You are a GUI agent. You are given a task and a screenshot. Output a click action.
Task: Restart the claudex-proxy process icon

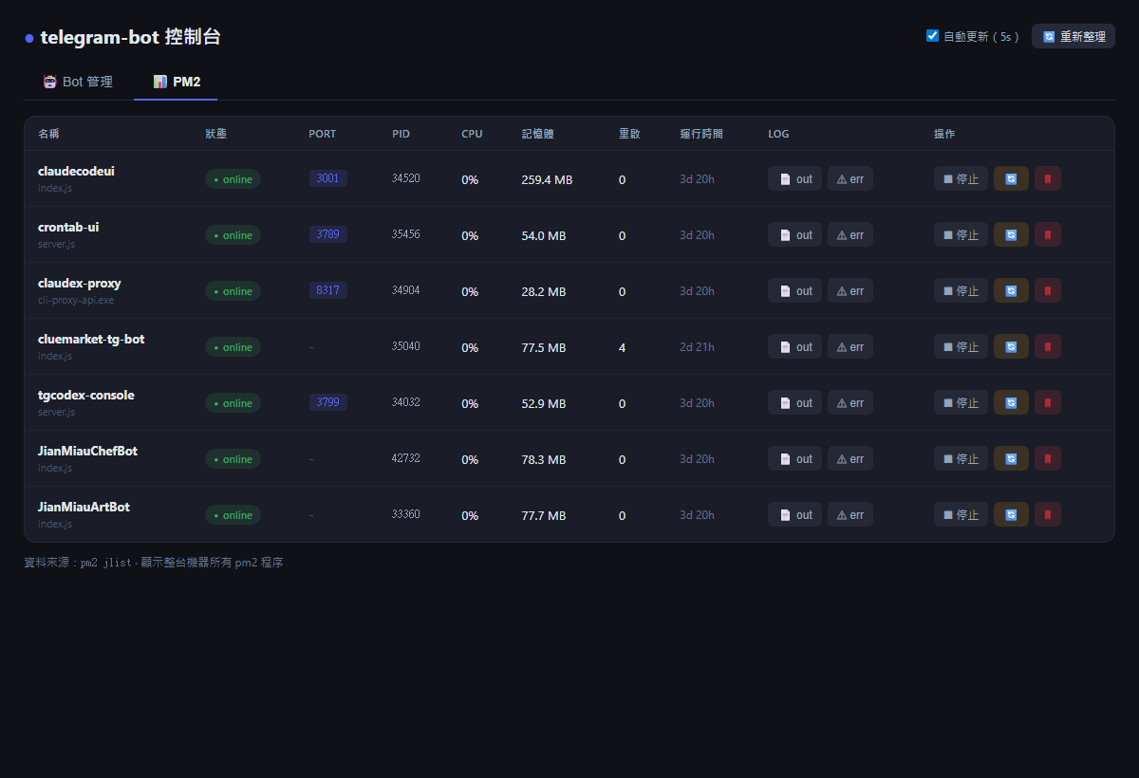pyautogui.click(x=1011, y=290)
